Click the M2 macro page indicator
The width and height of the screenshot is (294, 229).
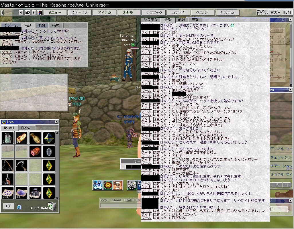coord(28,13)
